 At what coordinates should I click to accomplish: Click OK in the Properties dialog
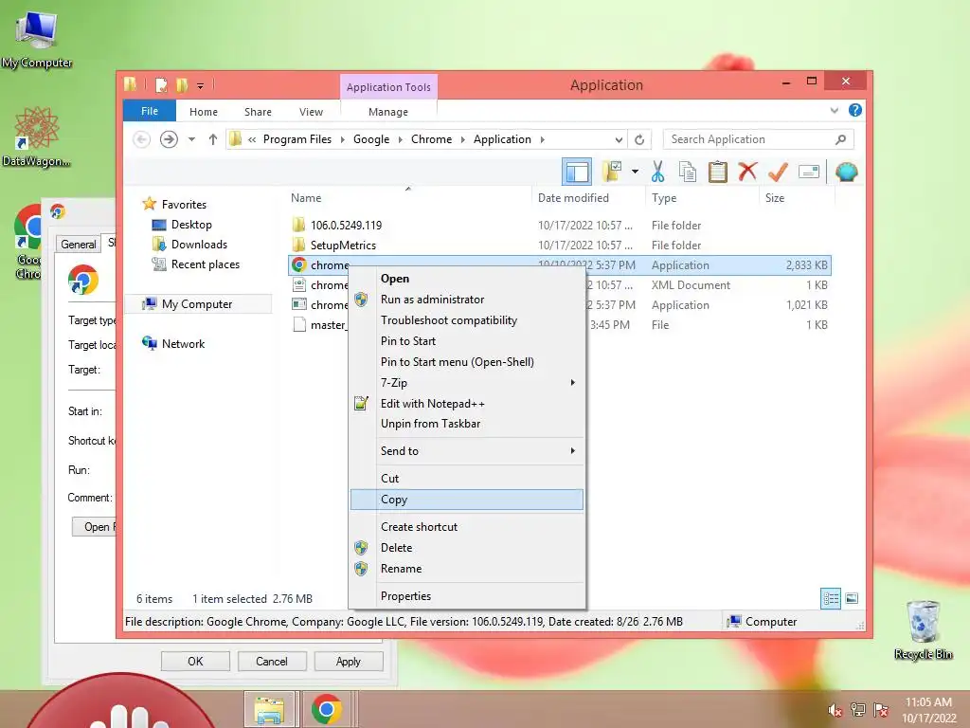pos(195,661)
